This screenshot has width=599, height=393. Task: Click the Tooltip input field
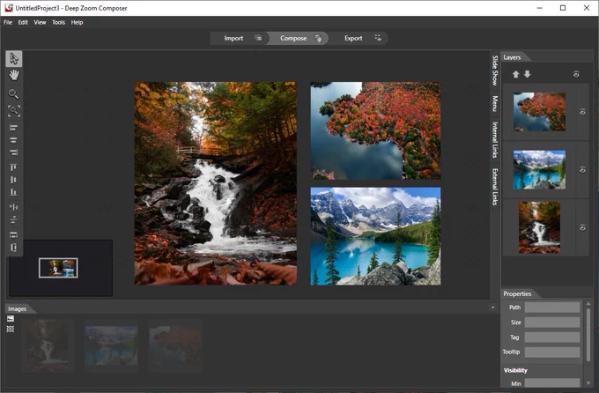pos(552,352)
